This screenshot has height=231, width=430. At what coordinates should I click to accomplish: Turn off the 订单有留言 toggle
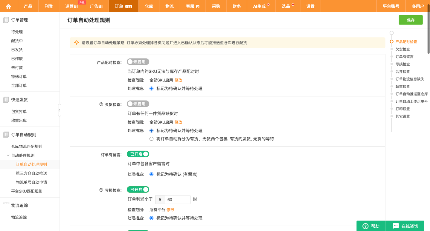(138, 154)
